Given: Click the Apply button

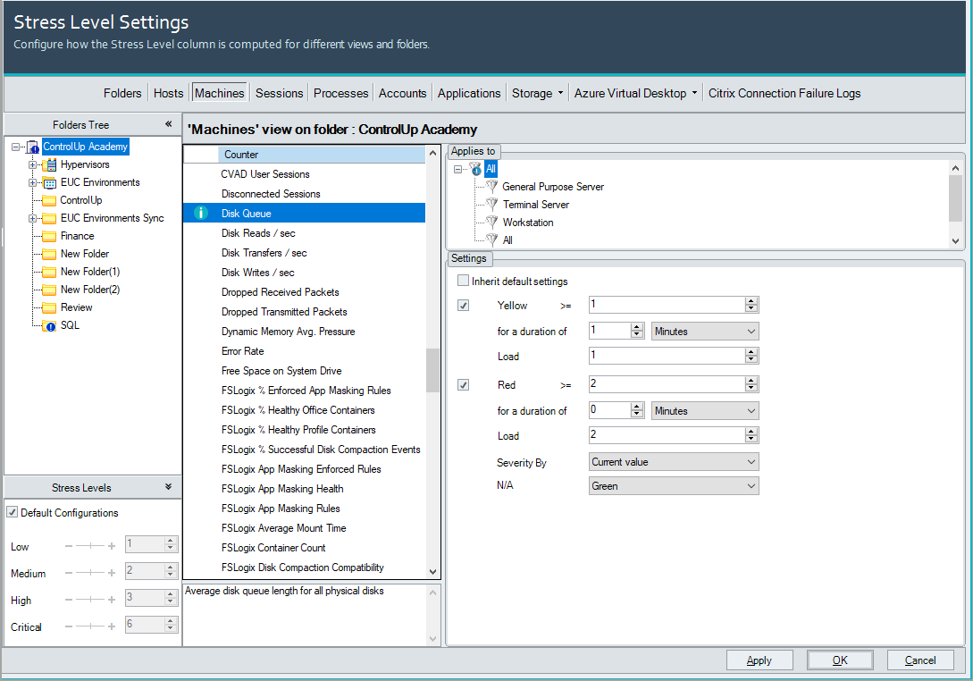Looking at the screenshot, I should click(x=759, y=660).
